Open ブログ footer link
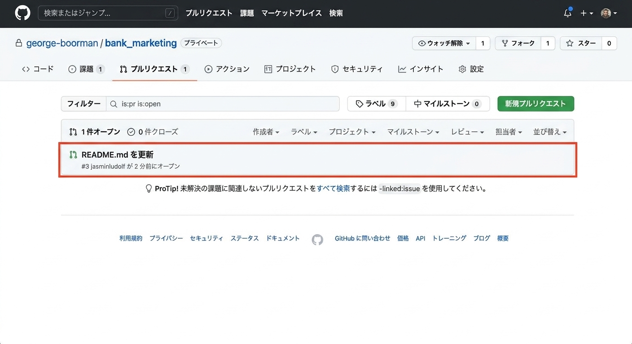Image resolution: width=632 pixels, height=344 pixels. [x=482, y=238]
